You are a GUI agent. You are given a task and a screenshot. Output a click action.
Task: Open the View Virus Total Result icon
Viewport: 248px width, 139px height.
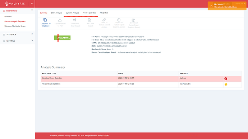75,20
